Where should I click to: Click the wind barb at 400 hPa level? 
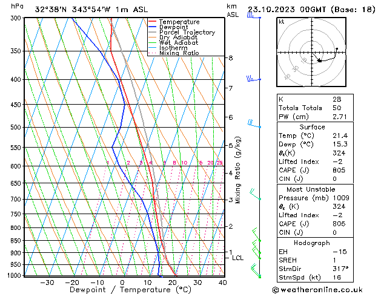click(x=254, y=79)
